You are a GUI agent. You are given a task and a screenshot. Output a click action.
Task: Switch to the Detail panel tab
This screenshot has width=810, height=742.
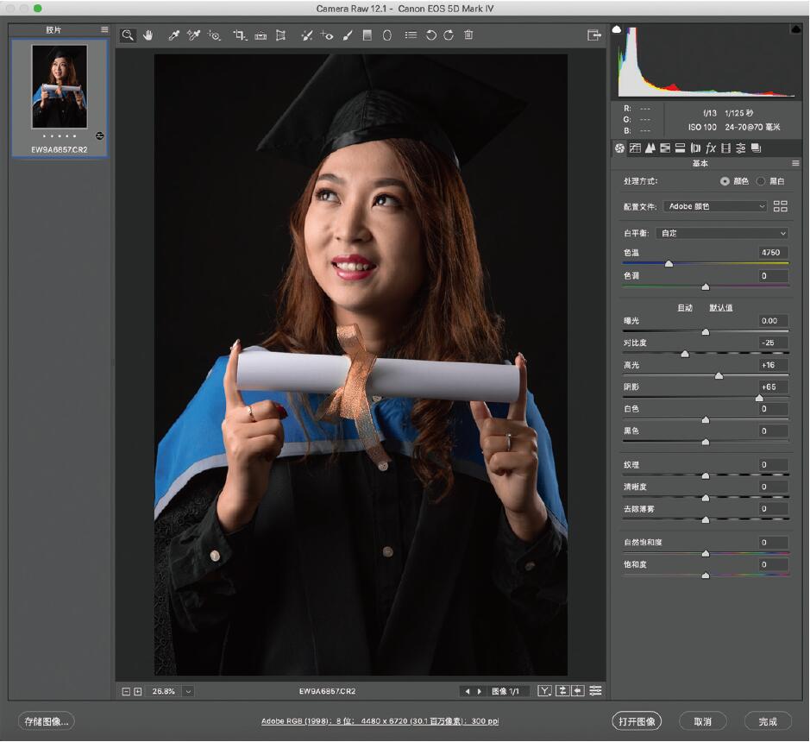point(650,148)
